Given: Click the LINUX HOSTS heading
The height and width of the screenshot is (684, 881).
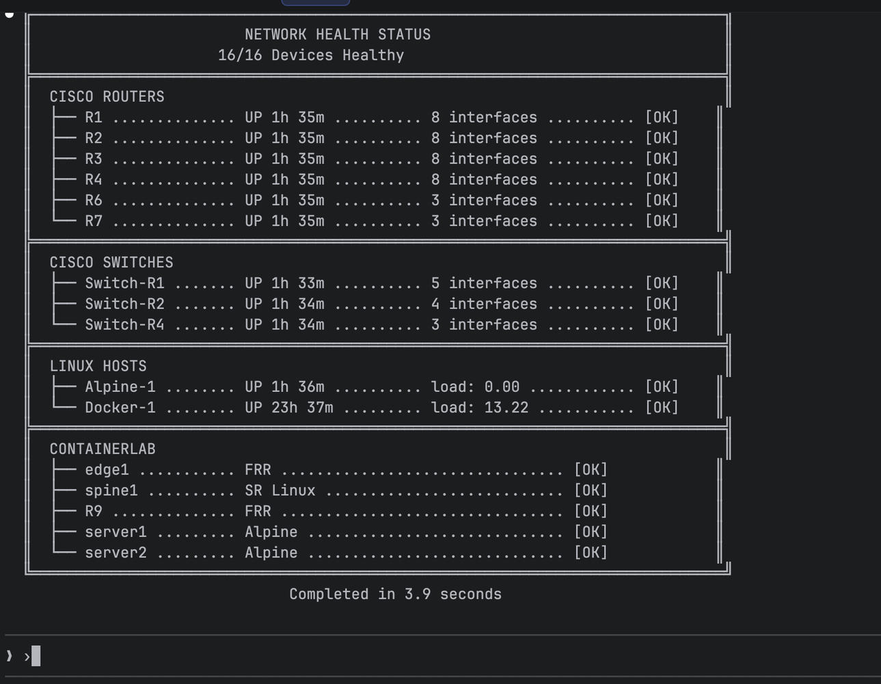Looking at the screenshot, I should click(98, 366).
